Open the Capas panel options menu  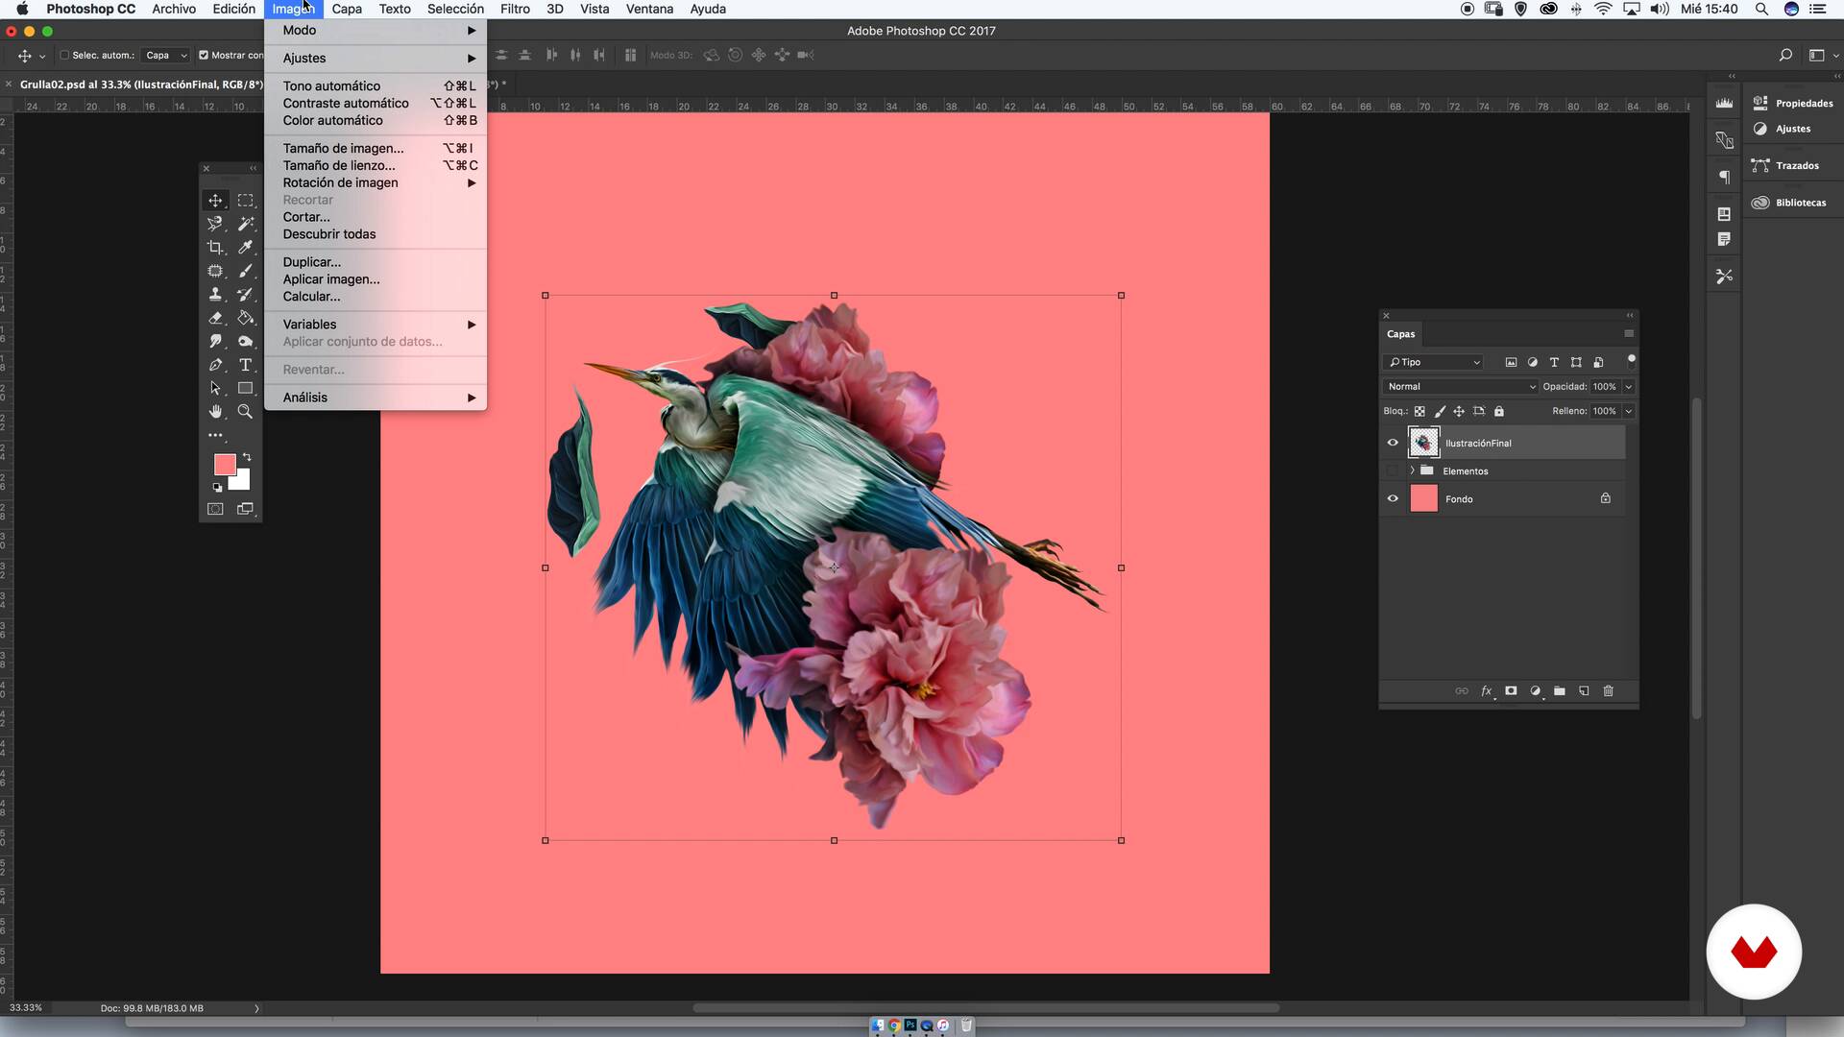click(x=1629, y=334)
